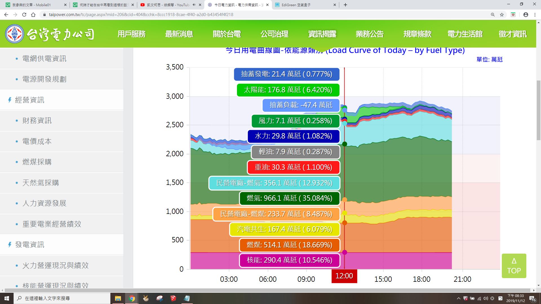Image resolution: width=541 pixels, height=304 pixels.
Task: Open 規章條款 navigation menu
Action: pyautogui.click(x=417, y=34)
